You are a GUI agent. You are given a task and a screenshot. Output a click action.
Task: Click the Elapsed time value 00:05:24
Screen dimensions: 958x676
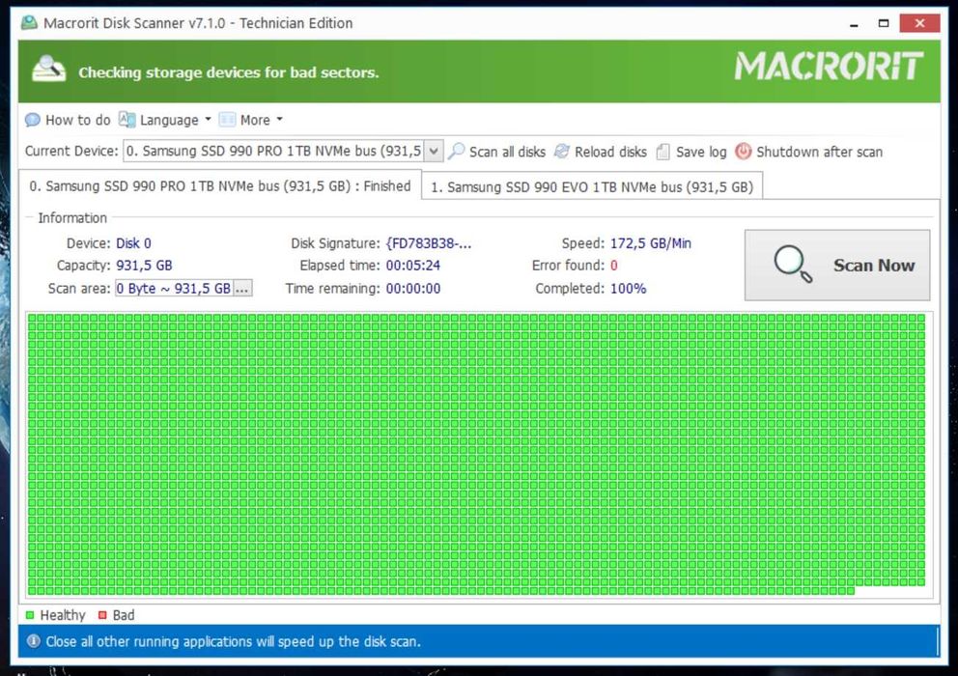coord(413,266)
